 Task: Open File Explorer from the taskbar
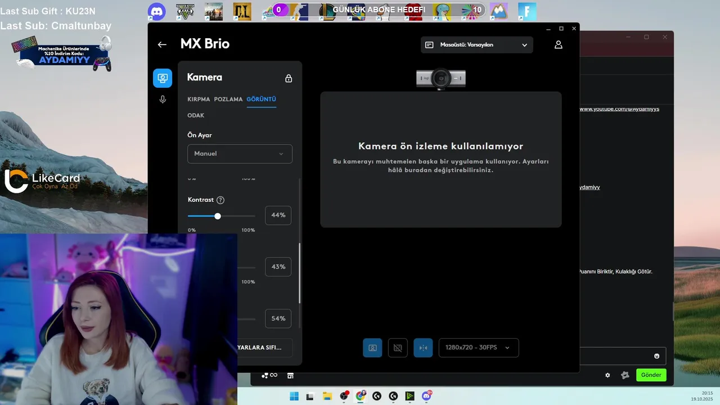[327, 396]
